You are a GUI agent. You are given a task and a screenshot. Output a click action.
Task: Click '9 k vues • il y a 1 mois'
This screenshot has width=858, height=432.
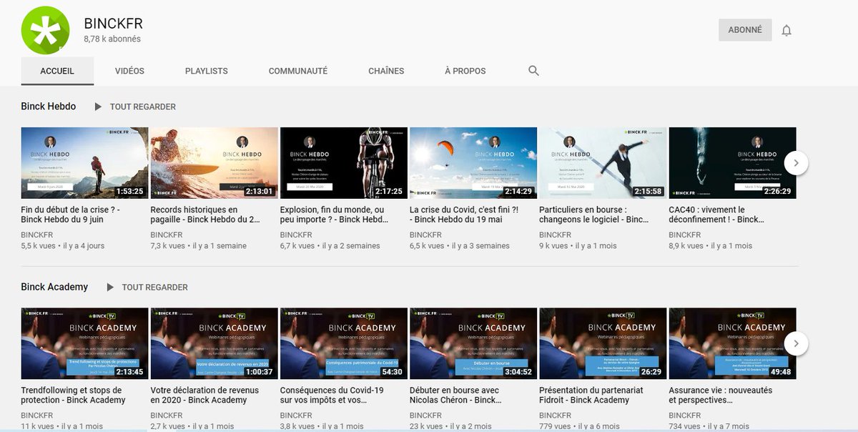(578, 246)
